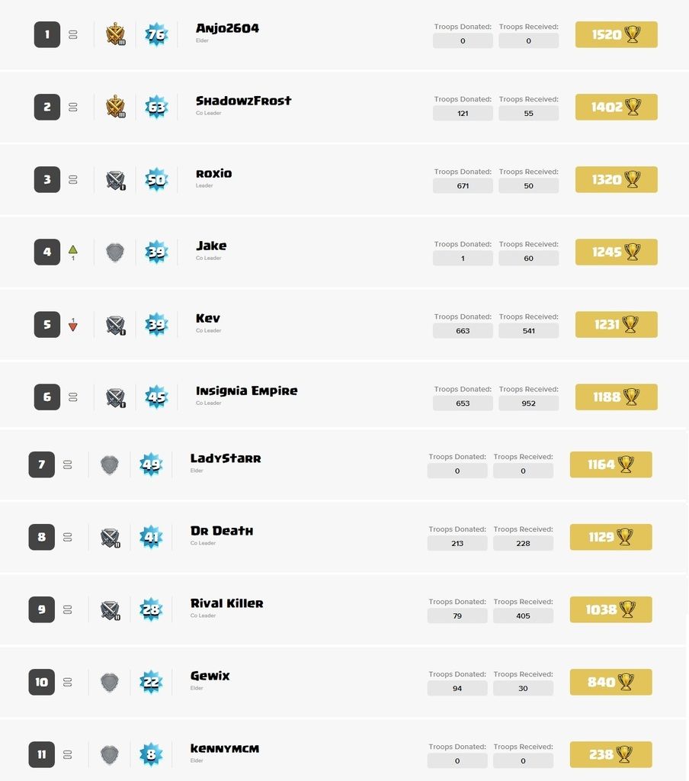
Task: Click Roxio's Troops Donated value 671
Action: [x=463, y=186]
